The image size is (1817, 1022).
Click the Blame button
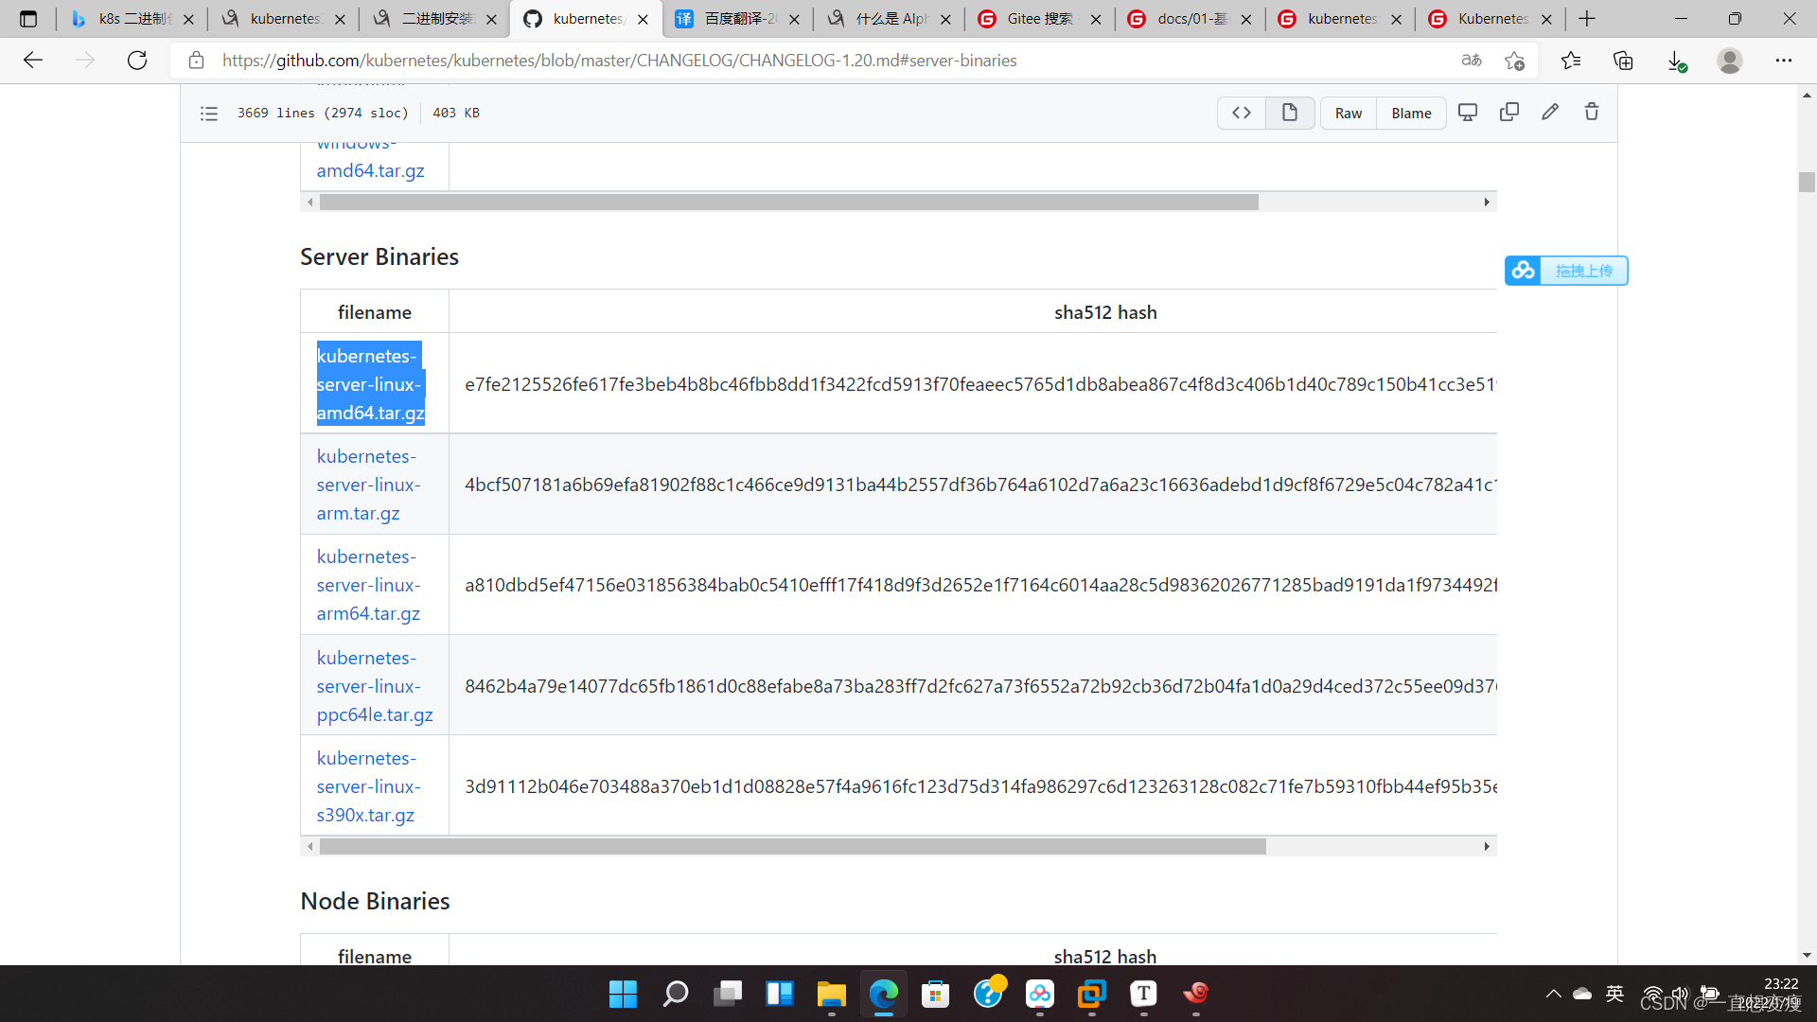[x=1411, y=114]
